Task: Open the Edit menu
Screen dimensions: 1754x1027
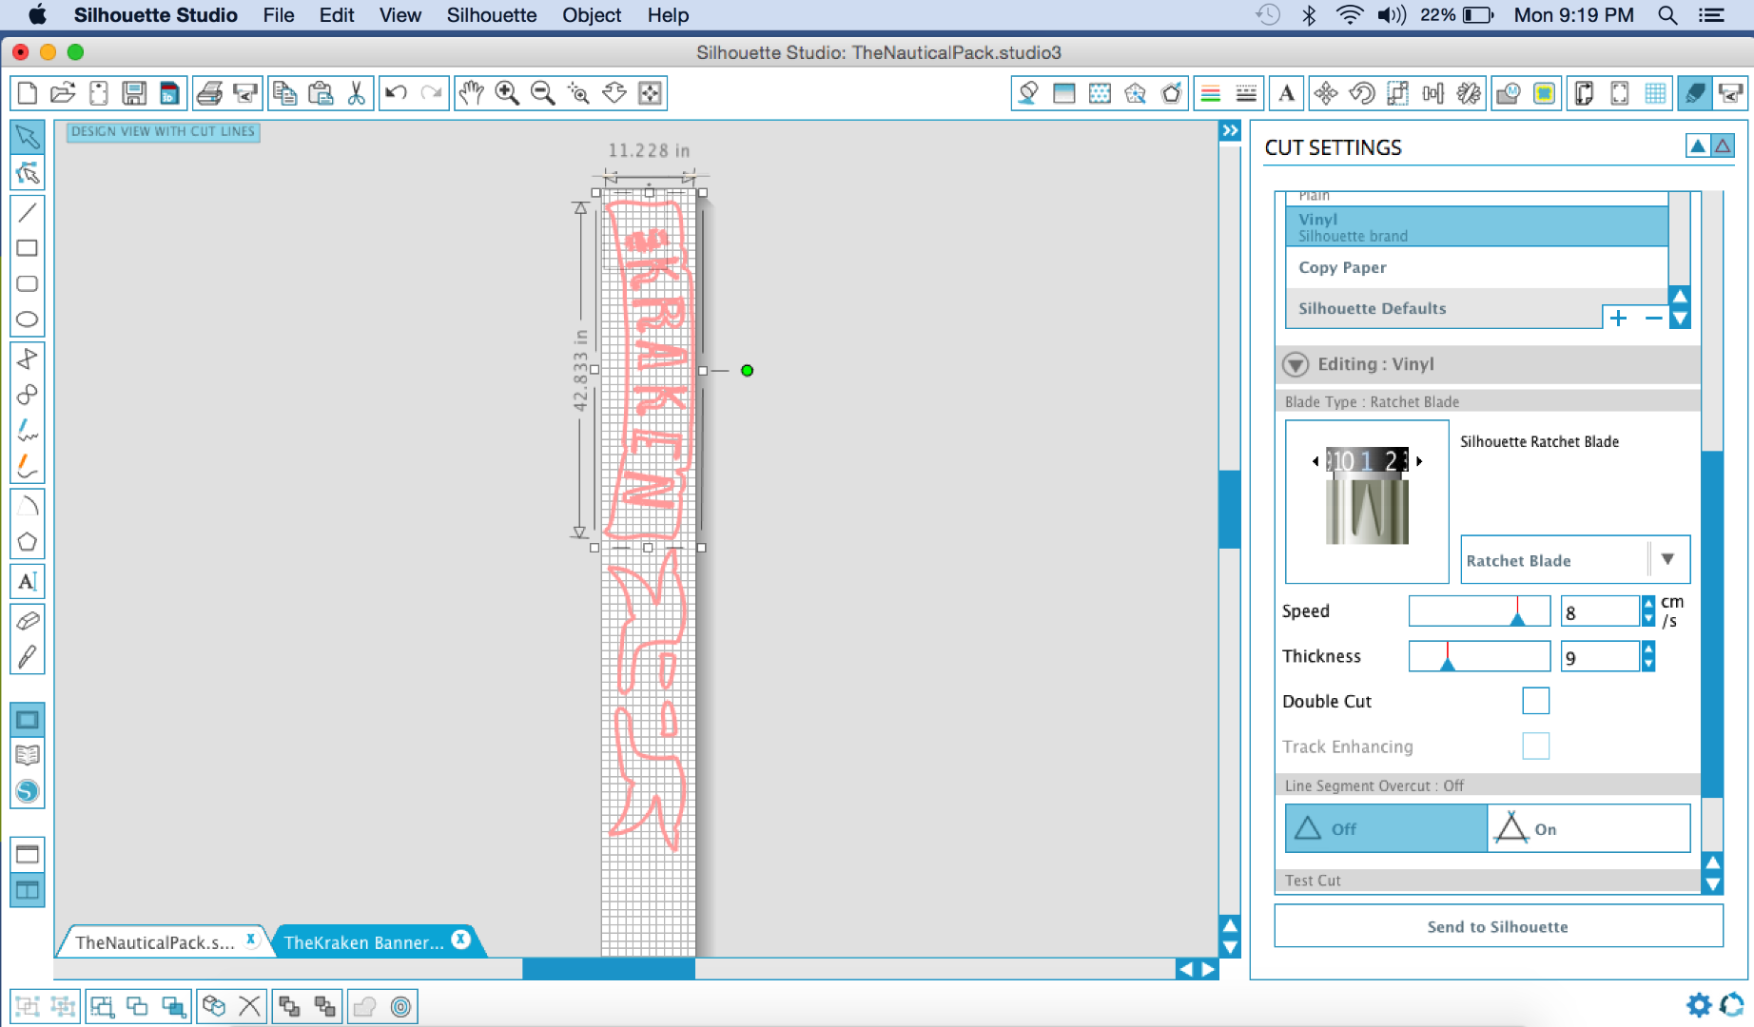Action: 337,15
